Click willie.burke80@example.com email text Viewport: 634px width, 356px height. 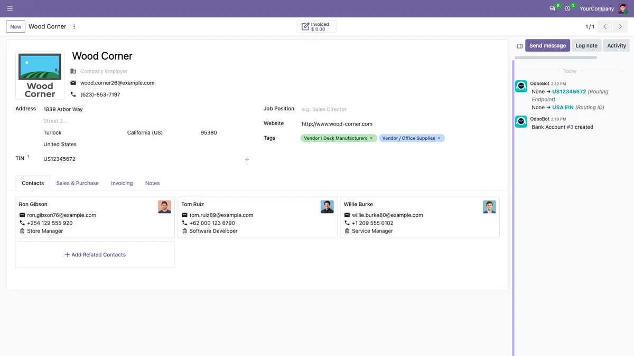point(387,215)
